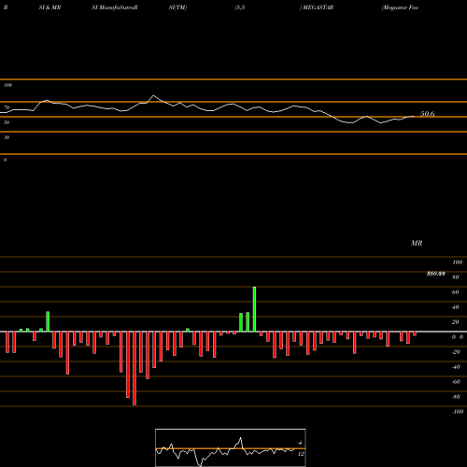Click the '-20' label on histogram axis
Image resolution: width=467 pixels, height=467 pixels.
[456, 352]
